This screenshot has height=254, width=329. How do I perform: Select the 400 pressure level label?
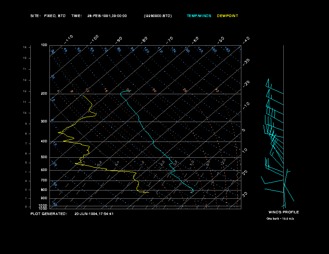(44, 141)
